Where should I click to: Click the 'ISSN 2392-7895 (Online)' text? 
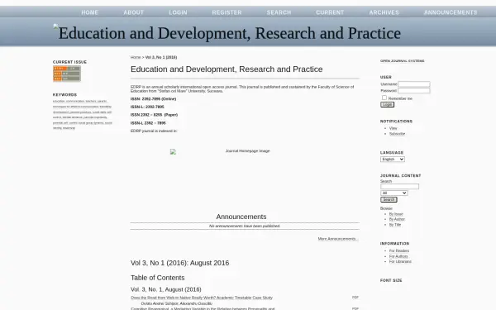(154, 99)
